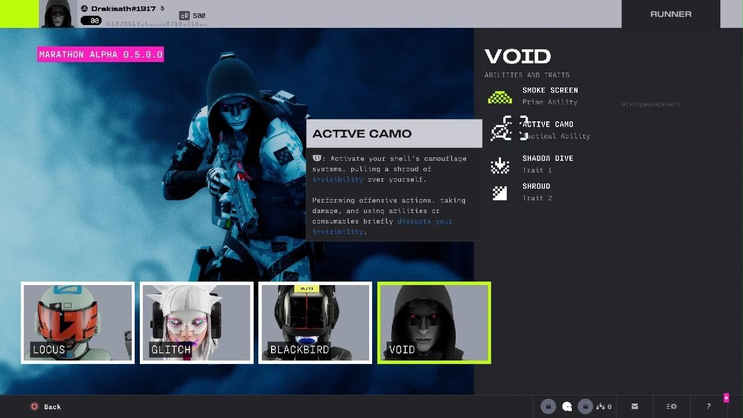Image resolution: width=743 pixels, height=418 pixels.
Task: Click the circle icon beside Back
Action: pyautogui.click(x=34, y=406)
